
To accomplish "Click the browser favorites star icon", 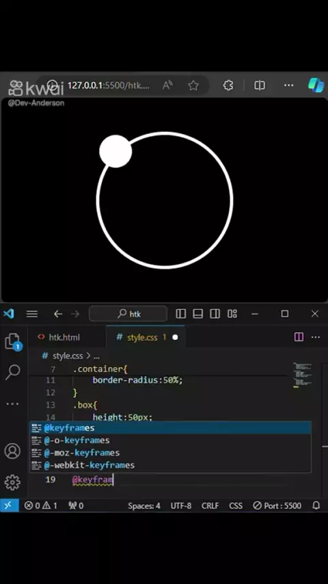I will tap(193, 85).
